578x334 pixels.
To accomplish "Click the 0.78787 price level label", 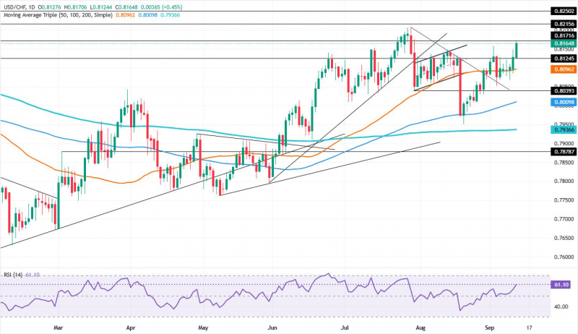I will (564, 151).
